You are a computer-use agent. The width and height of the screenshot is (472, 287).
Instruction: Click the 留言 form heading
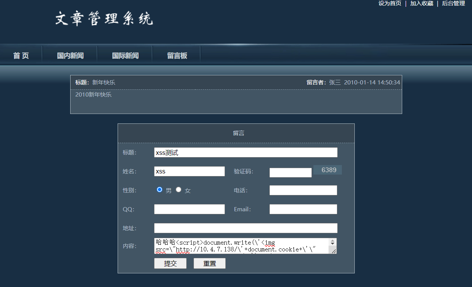(x=239, y=133)
